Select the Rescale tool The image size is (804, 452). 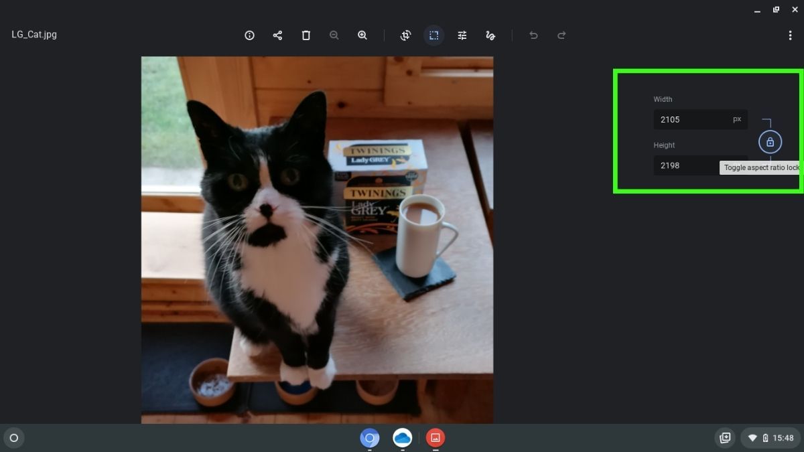(434, 35)
